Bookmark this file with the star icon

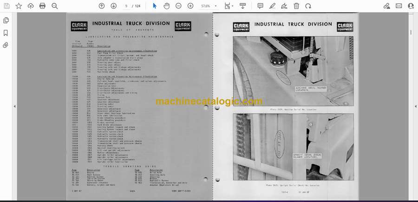19,6
